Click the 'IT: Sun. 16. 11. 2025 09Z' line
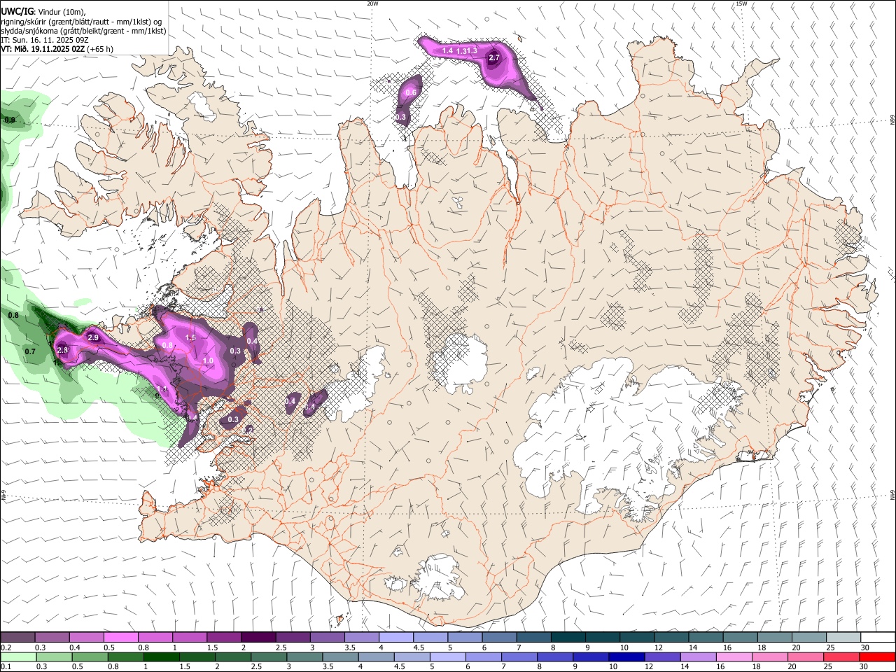Screen dimensions: 896x672 pyautogui.click(x=45, y=40)
